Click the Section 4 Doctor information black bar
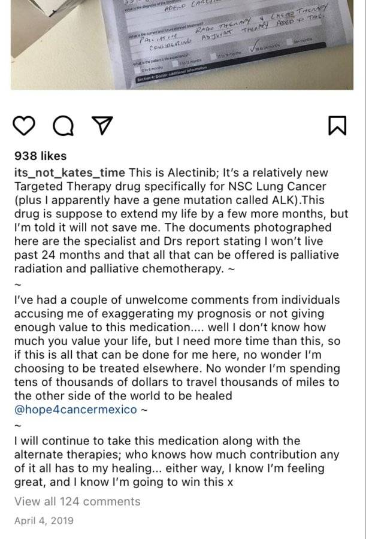 [x=229, y=61]
